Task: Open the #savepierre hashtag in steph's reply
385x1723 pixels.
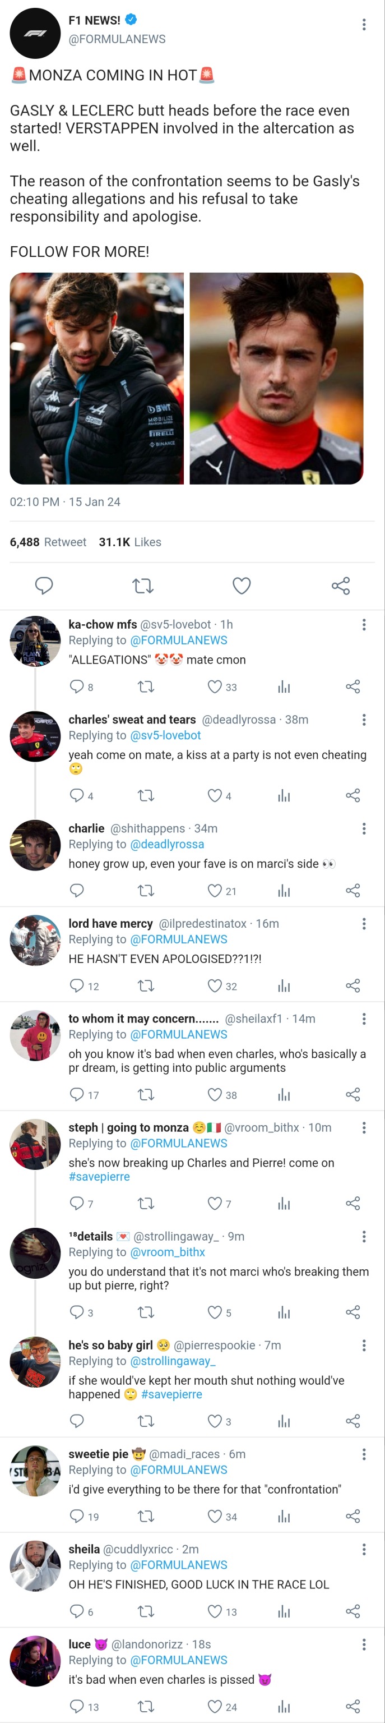Action: coord(100,1177)
